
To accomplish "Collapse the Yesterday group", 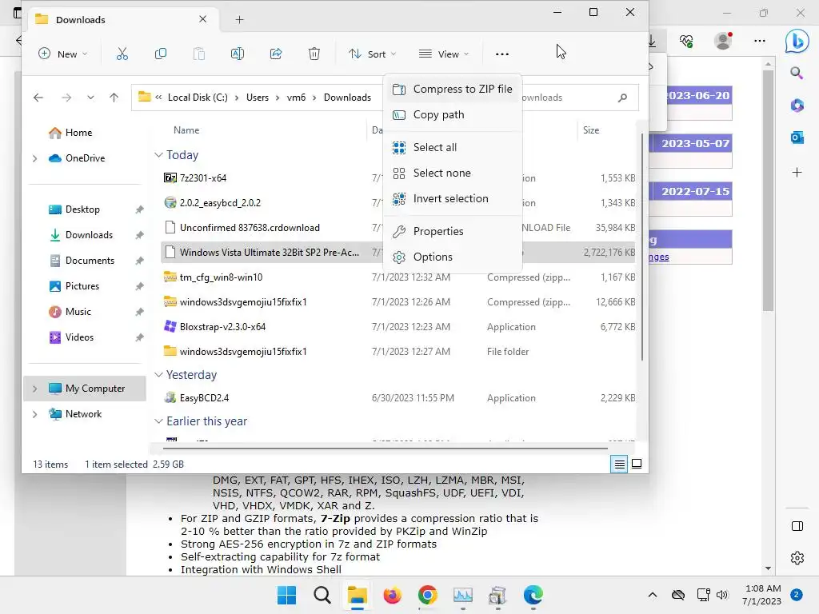I will (159, 375).
